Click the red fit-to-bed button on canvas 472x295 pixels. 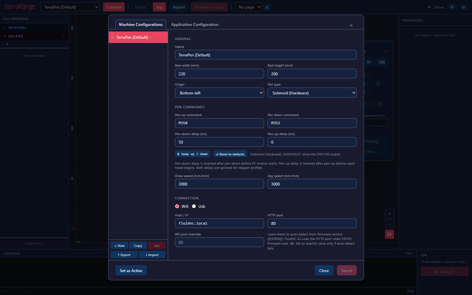pyautogui.click(x=389, y=234)
